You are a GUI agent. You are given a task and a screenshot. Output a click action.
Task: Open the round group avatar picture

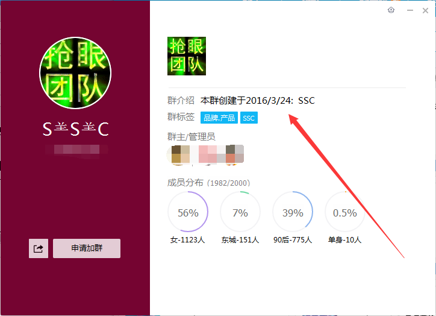point(75,73)
